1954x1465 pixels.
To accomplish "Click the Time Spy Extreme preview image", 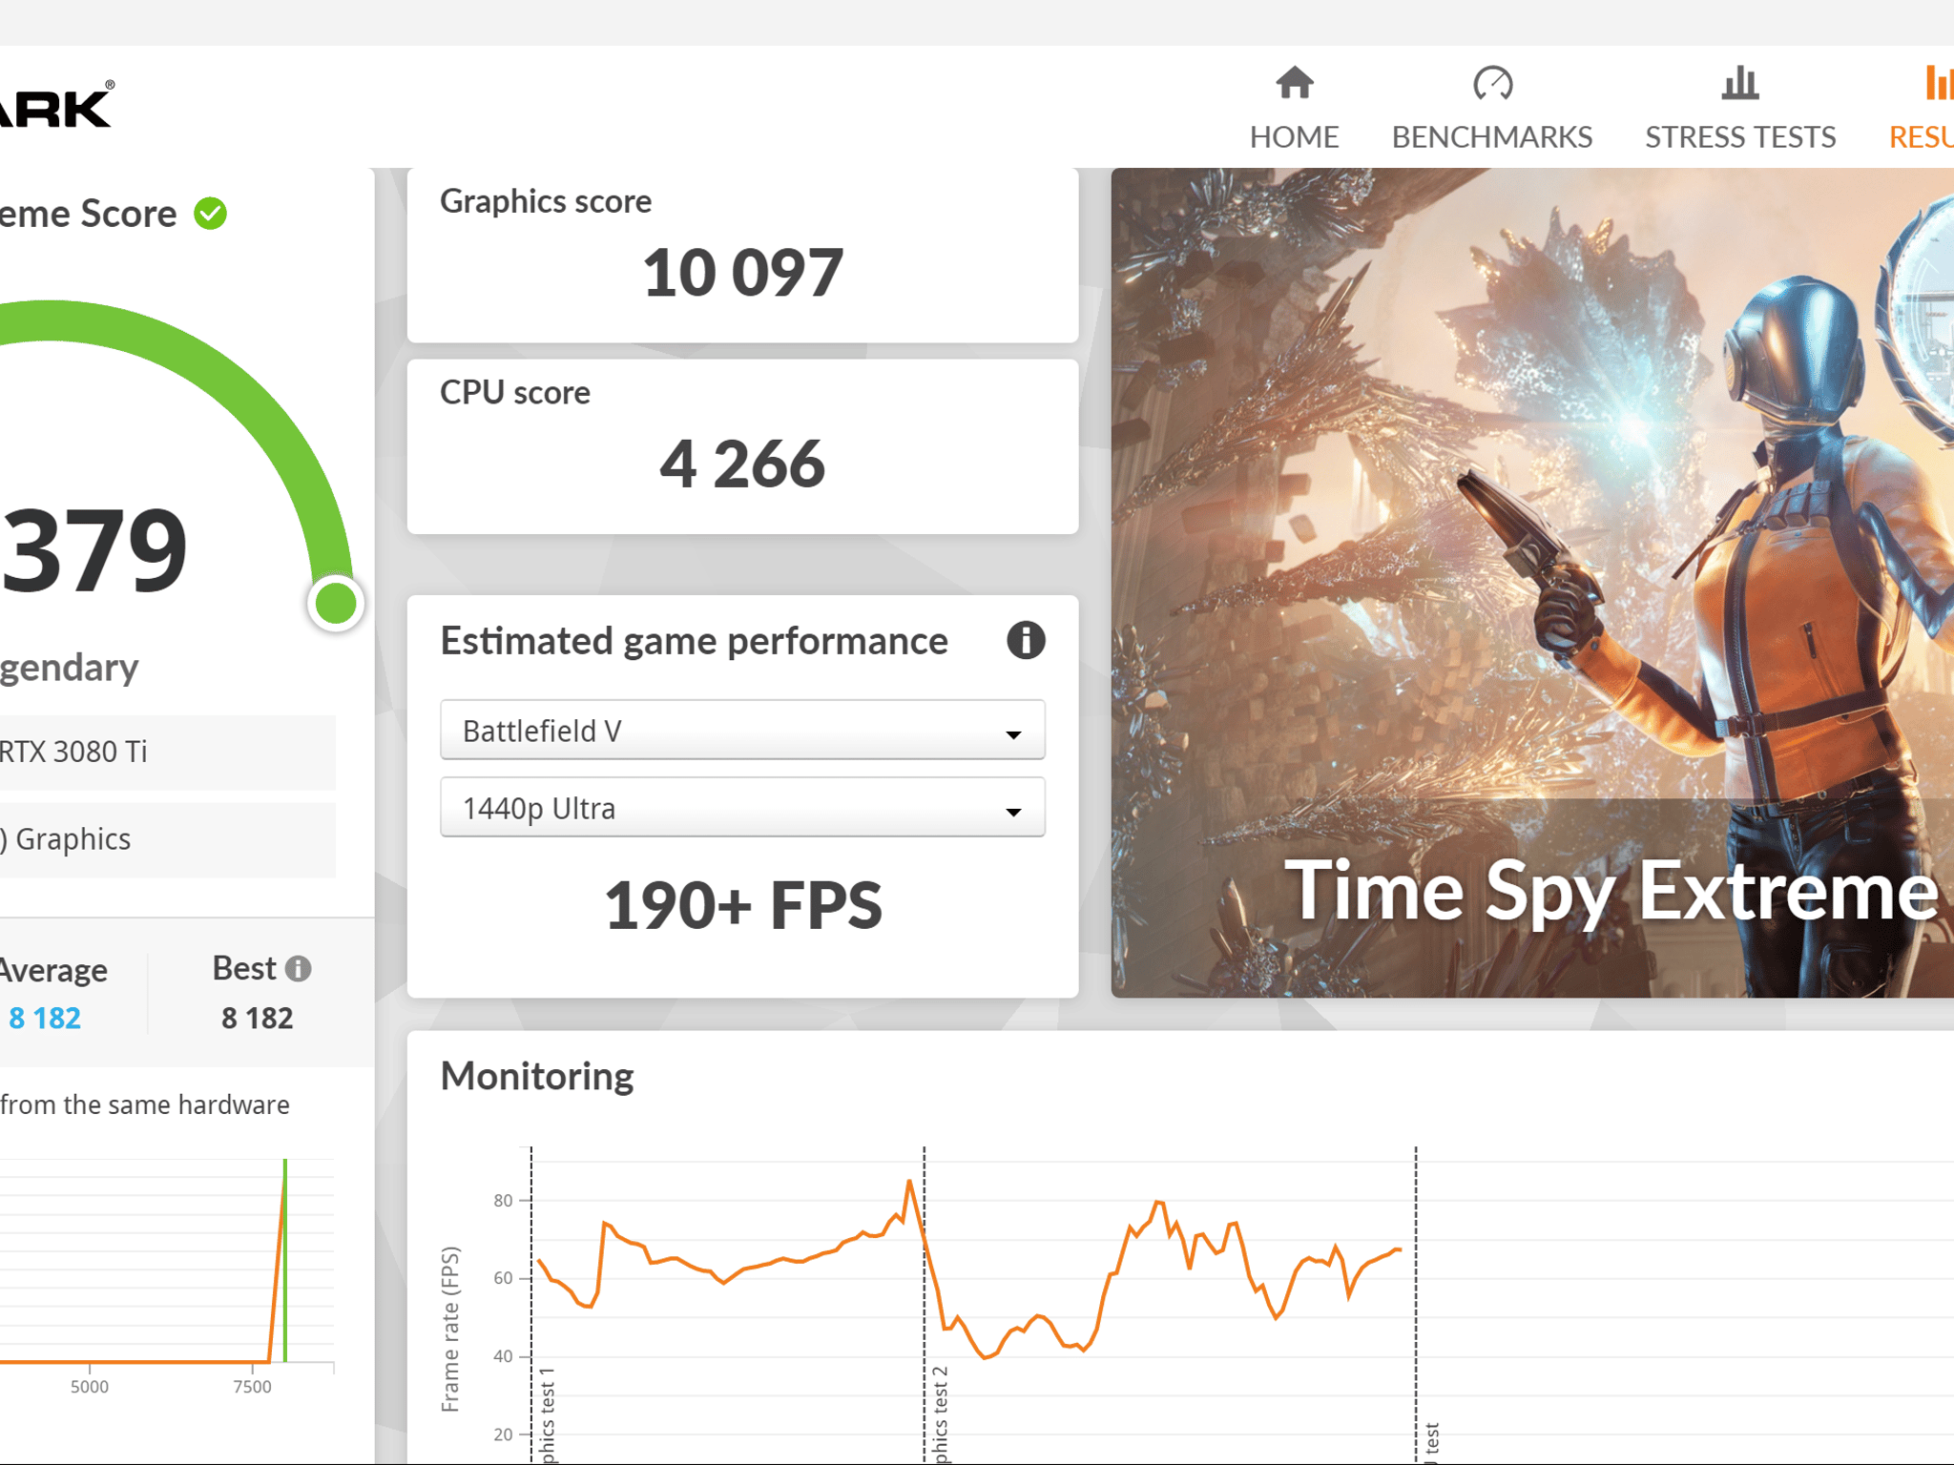I will click(1532, 583).
